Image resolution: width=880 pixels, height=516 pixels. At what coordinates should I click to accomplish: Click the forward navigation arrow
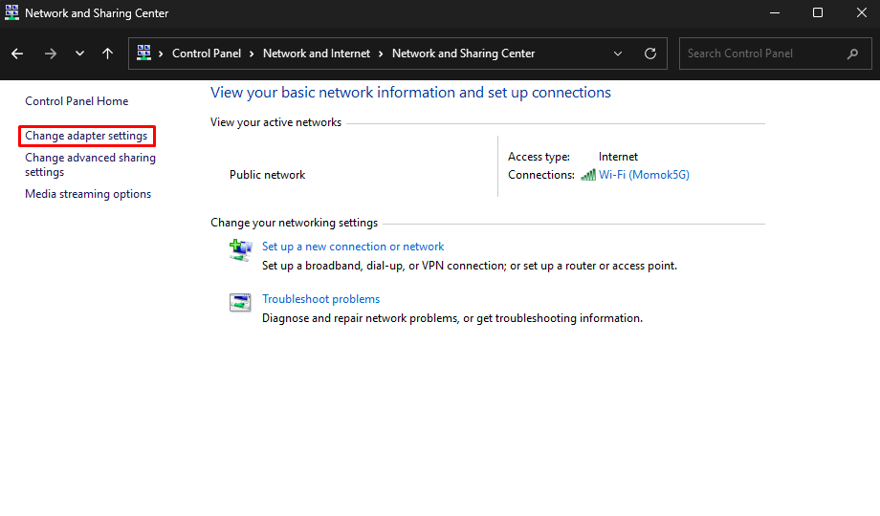click(x=51, y=54)
